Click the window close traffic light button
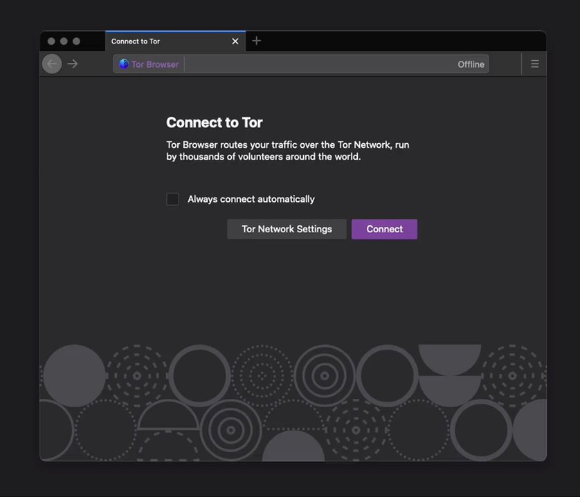Screen dimensions: 580x497 click(x=51, y=41)
